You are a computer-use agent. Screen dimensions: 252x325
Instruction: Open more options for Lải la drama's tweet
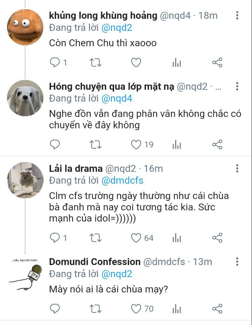pyautogui.click(x=237, y=168)
